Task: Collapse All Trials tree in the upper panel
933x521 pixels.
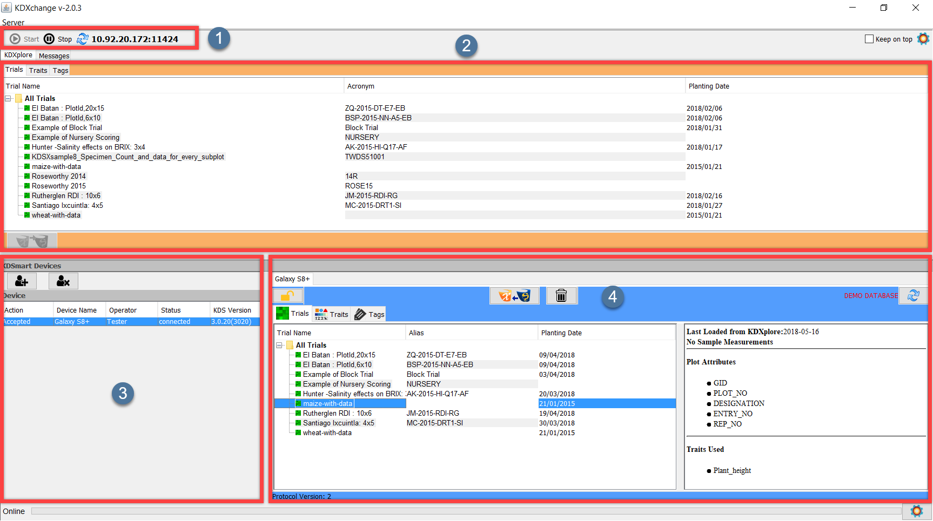Action: pos(8,98)
